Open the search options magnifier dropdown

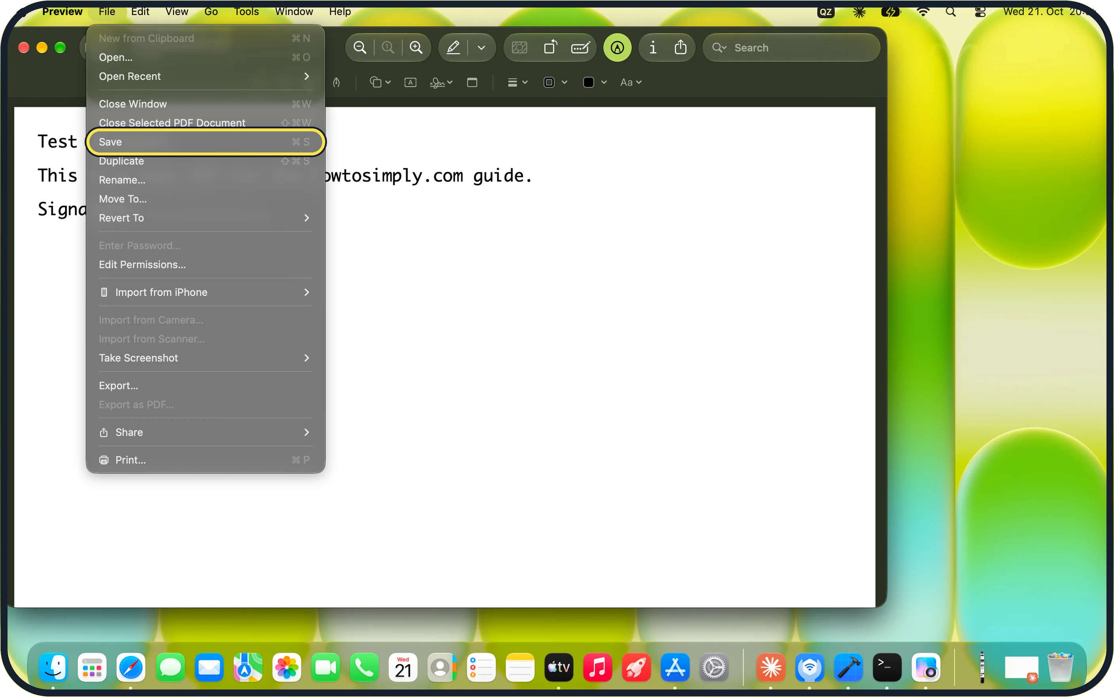tap(719, 47)
